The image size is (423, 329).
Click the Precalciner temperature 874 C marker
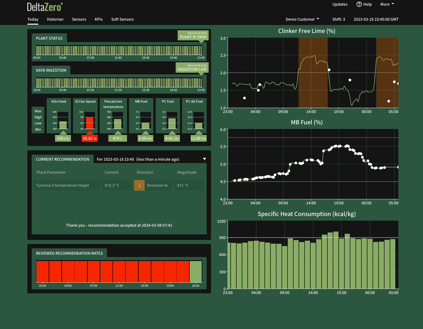tap(118, 138)
